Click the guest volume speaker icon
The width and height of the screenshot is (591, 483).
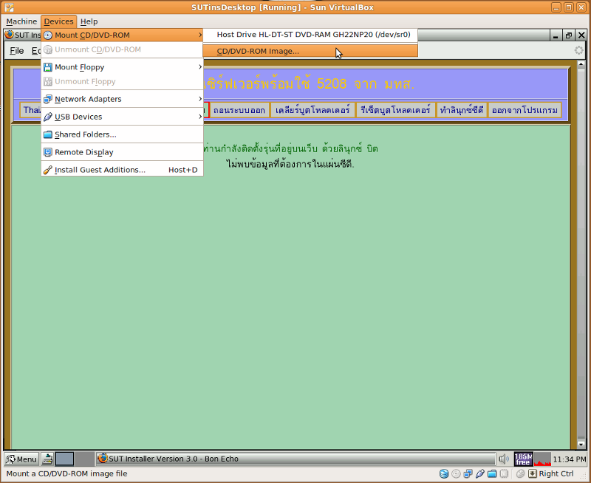[x=504, y=459]
